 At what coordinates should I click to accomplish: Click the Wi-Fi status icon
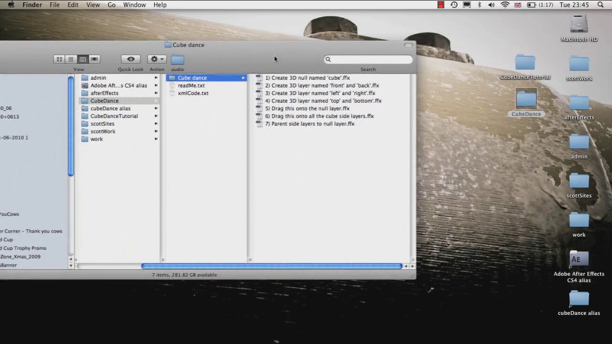coord(505,5)
